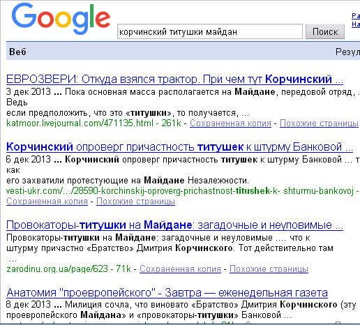Click katmoor.livejournal.com/471135.html URL text

[x=80, y=123]
